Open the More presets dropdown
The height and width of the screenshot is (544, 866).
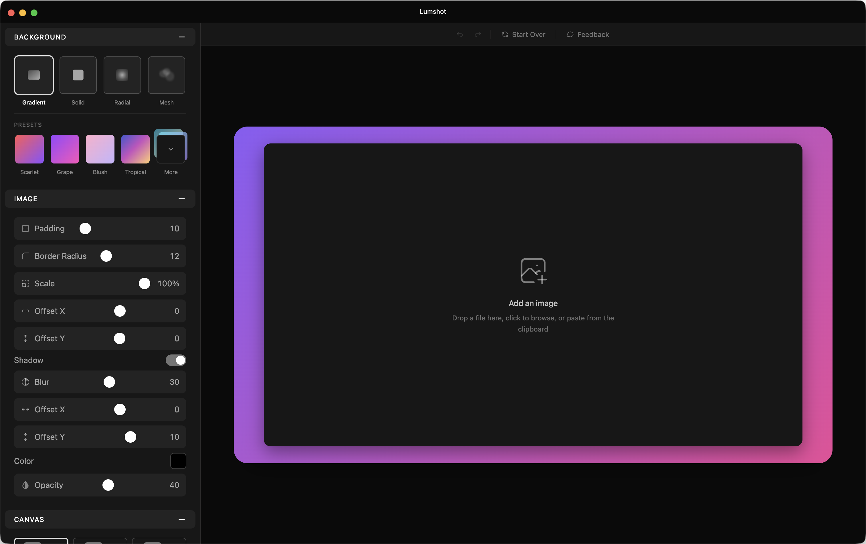point(171,149)
